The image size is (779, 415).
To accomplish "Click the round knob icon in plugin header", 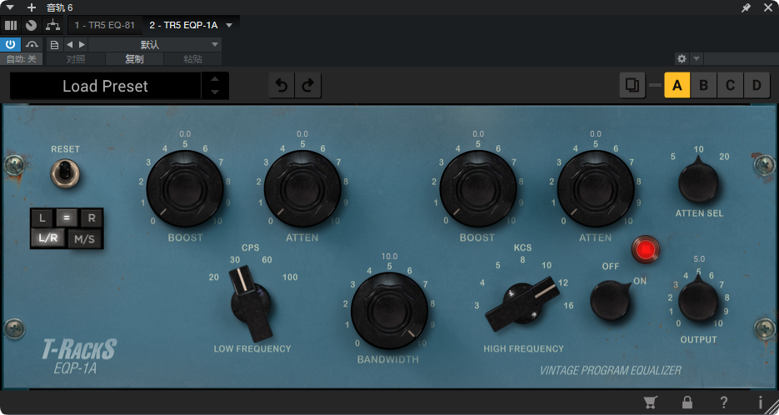I will [32, 25].
